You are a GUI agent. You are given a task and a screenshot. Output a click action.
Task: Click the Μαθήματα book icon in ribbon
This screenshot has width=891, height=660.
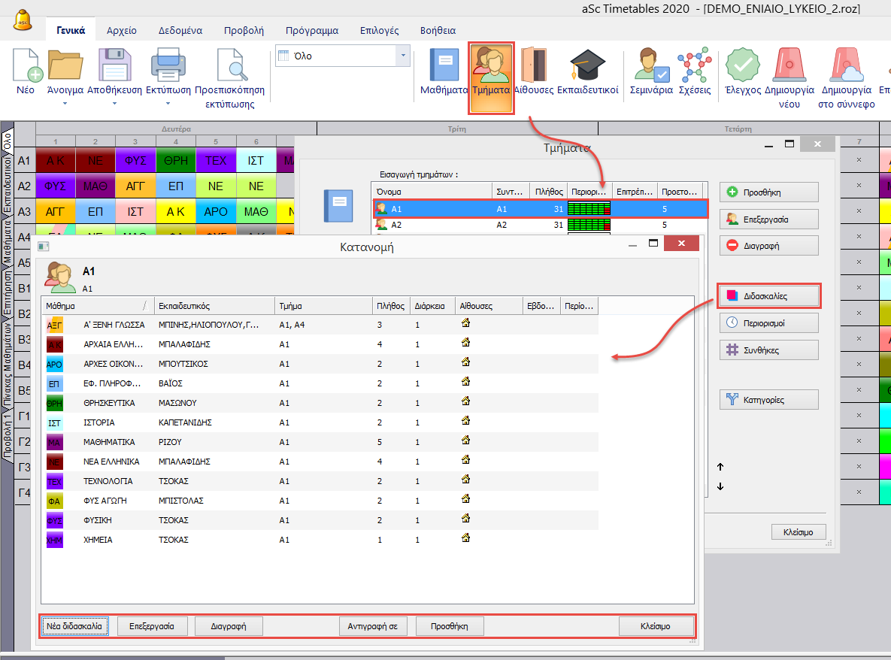pos(444,66)
